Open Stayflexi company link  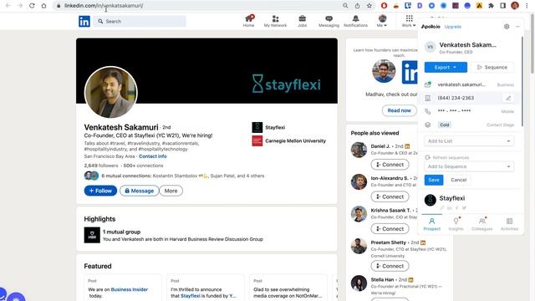coord(268,127)
